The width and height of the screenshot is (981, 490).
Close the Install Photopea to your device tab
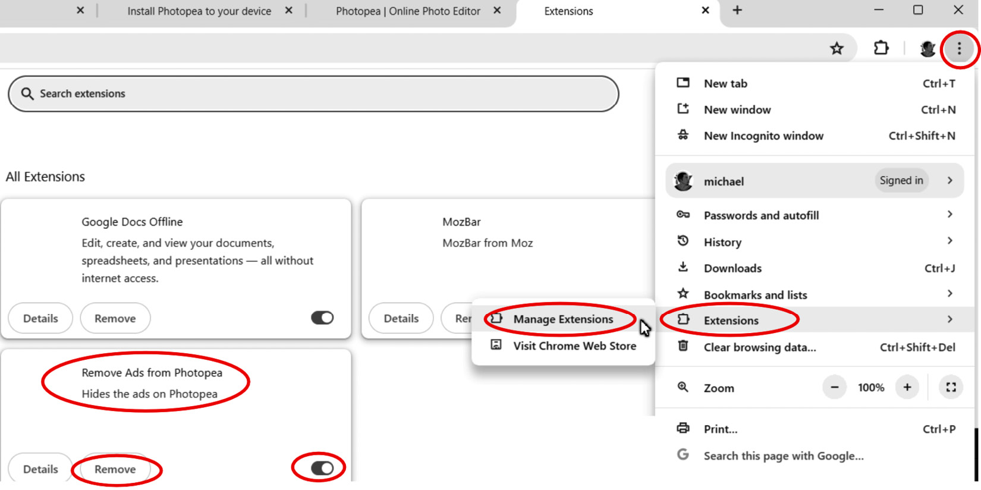[x=288, y=10]
